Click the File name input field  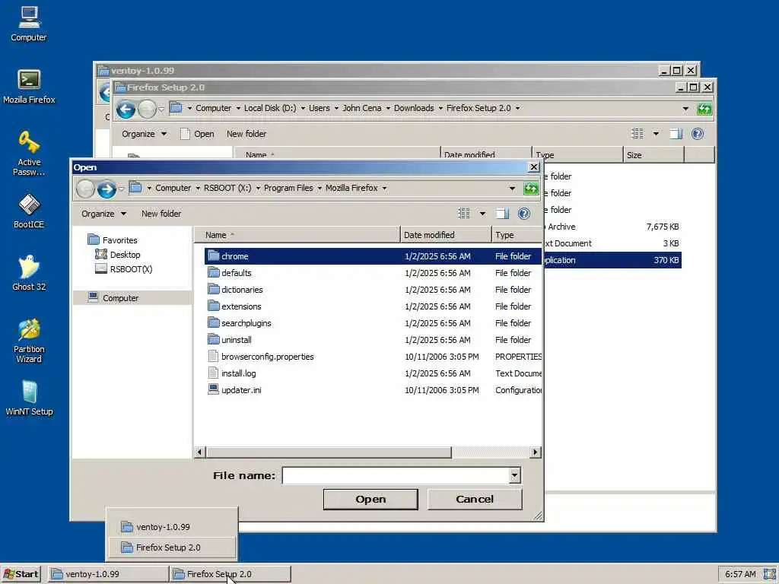point(396,475)
